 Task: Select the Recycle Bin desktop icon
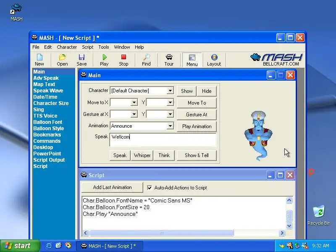point(319,215)
